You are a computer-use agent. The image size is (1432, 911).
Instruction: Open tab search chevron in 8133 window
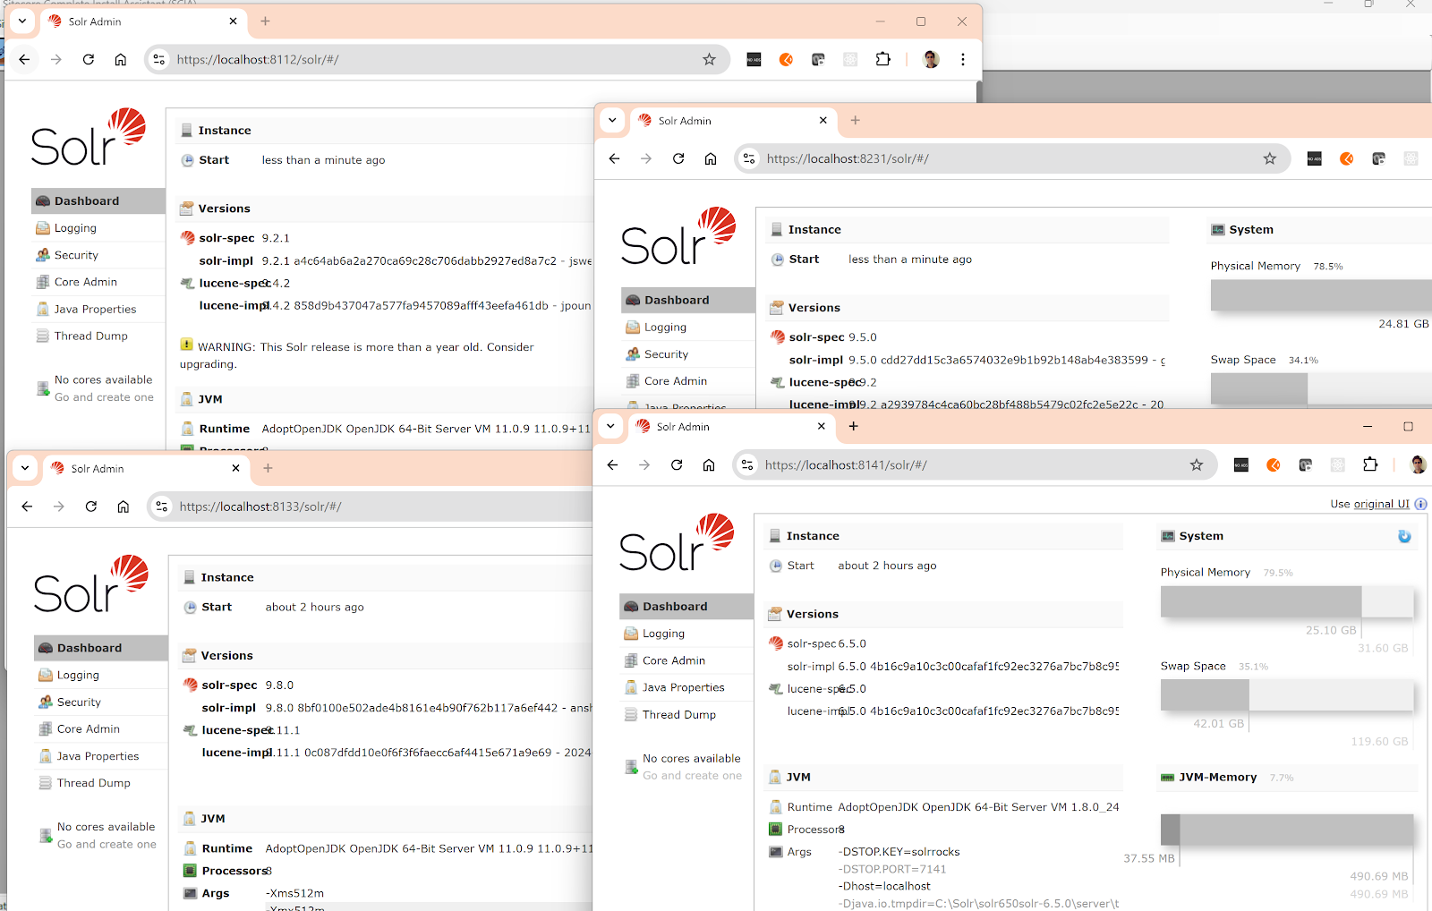point(25,468)
